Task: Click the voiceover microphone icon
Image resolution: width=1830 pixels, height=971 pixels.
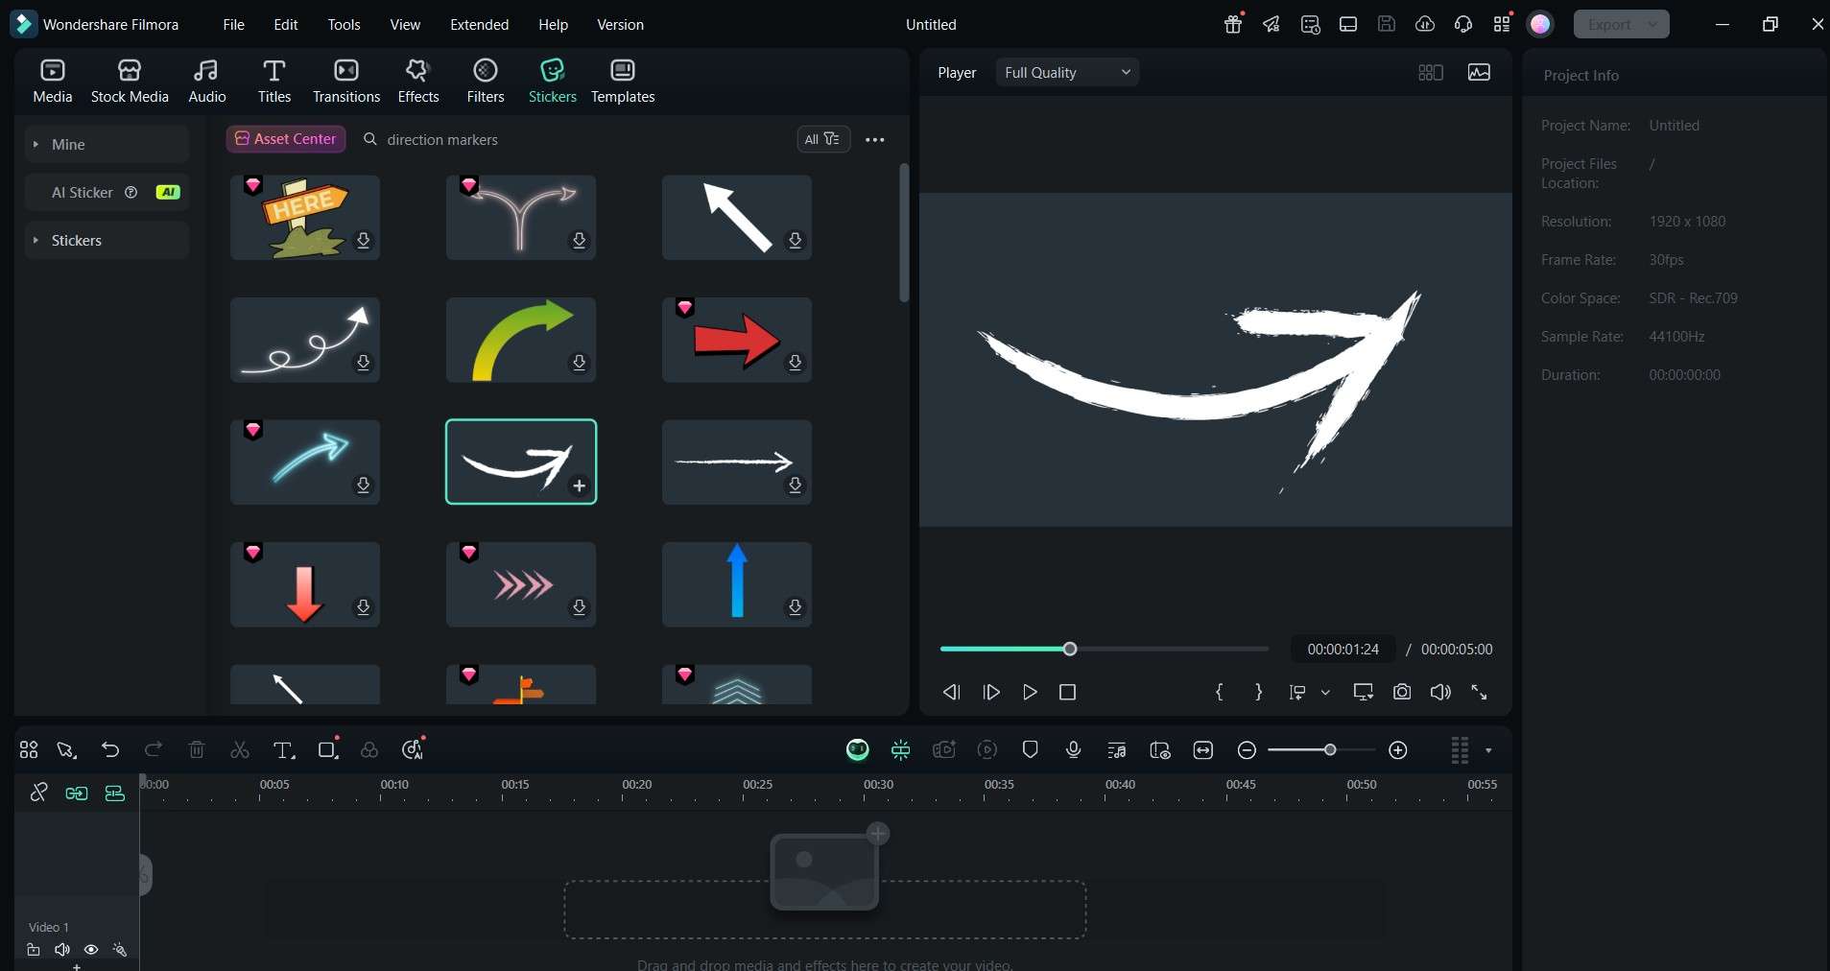Action: click(1073, 749)
